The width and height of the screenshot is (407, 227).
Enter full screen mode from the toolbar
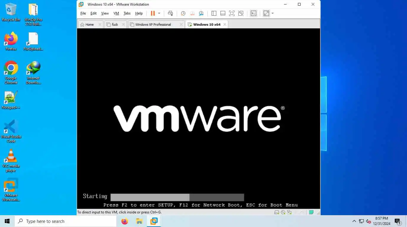click(232, 13)
